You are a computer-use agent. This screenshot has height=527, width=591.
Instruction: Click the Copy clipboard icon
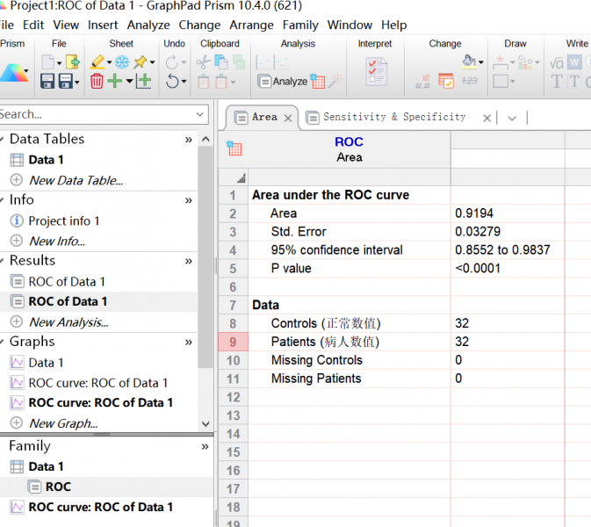pos(221,61)
